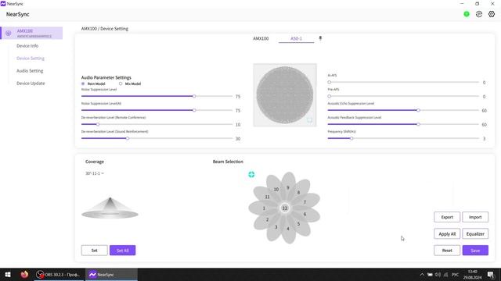Select center beam 12
501x281 pixels.
[x=285, y=208]
